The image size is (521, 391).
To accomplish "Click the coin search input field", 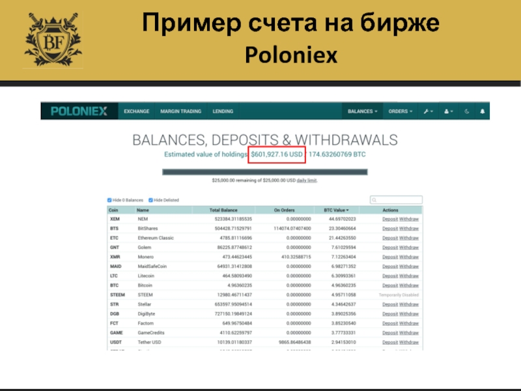I will click(x=396, y=200).
